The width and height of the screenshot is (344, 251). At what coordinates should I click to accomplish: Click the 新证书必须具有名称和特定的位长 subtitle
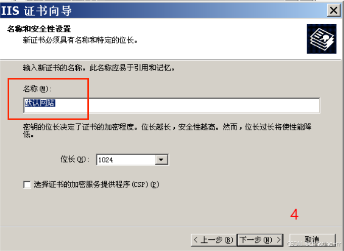click(x=80, y=40)
